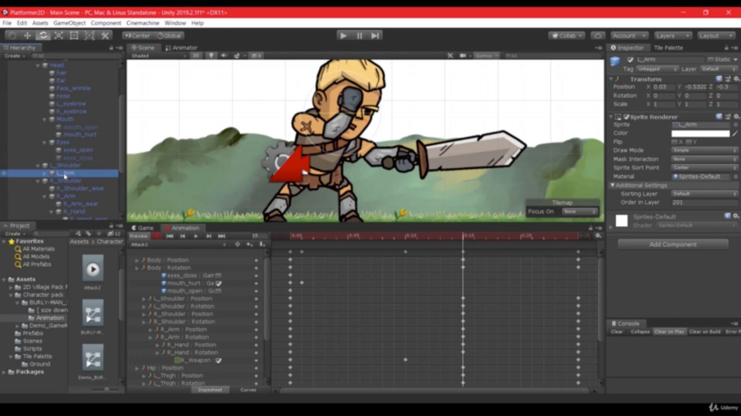The image size is (741, 416).
Task: Select the Rotate tool in the toolbar
Action: (x=44, y=35)
